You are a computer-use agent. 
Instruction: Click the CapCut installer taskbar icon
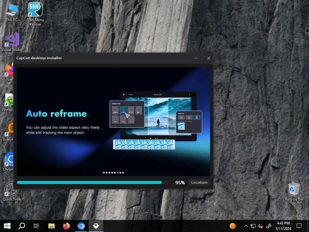[96, 226]
